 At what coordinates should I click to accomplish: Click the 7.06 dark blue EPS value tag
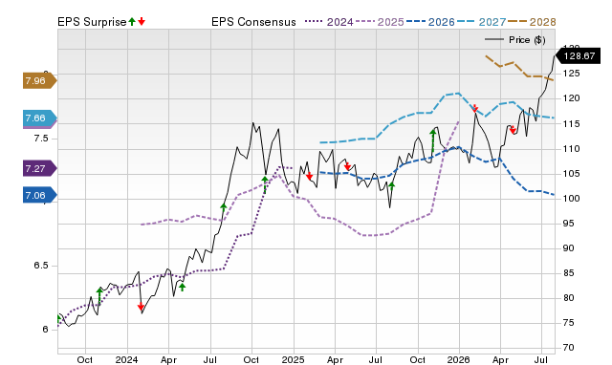pos(40,195)
